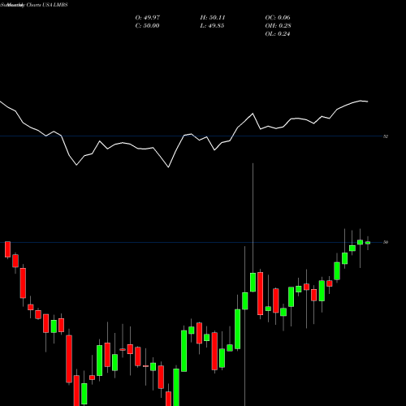This screenshot has height=406, width=406.
Task: Select the first red candle at chart start
Action: click(7, 249)
